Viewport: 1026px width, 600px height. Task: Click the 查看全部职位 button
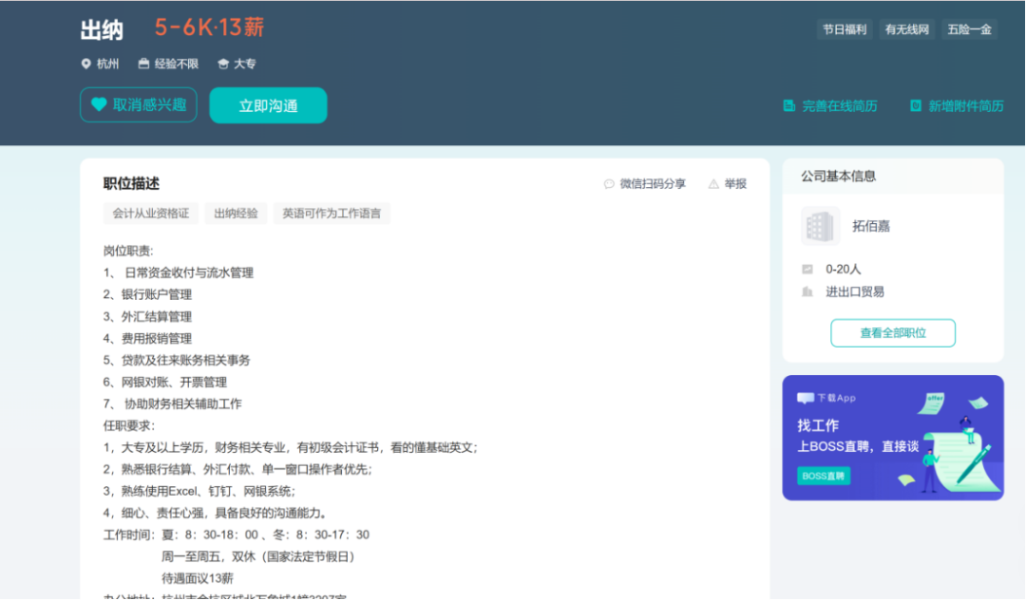click(x=892, y=332)
